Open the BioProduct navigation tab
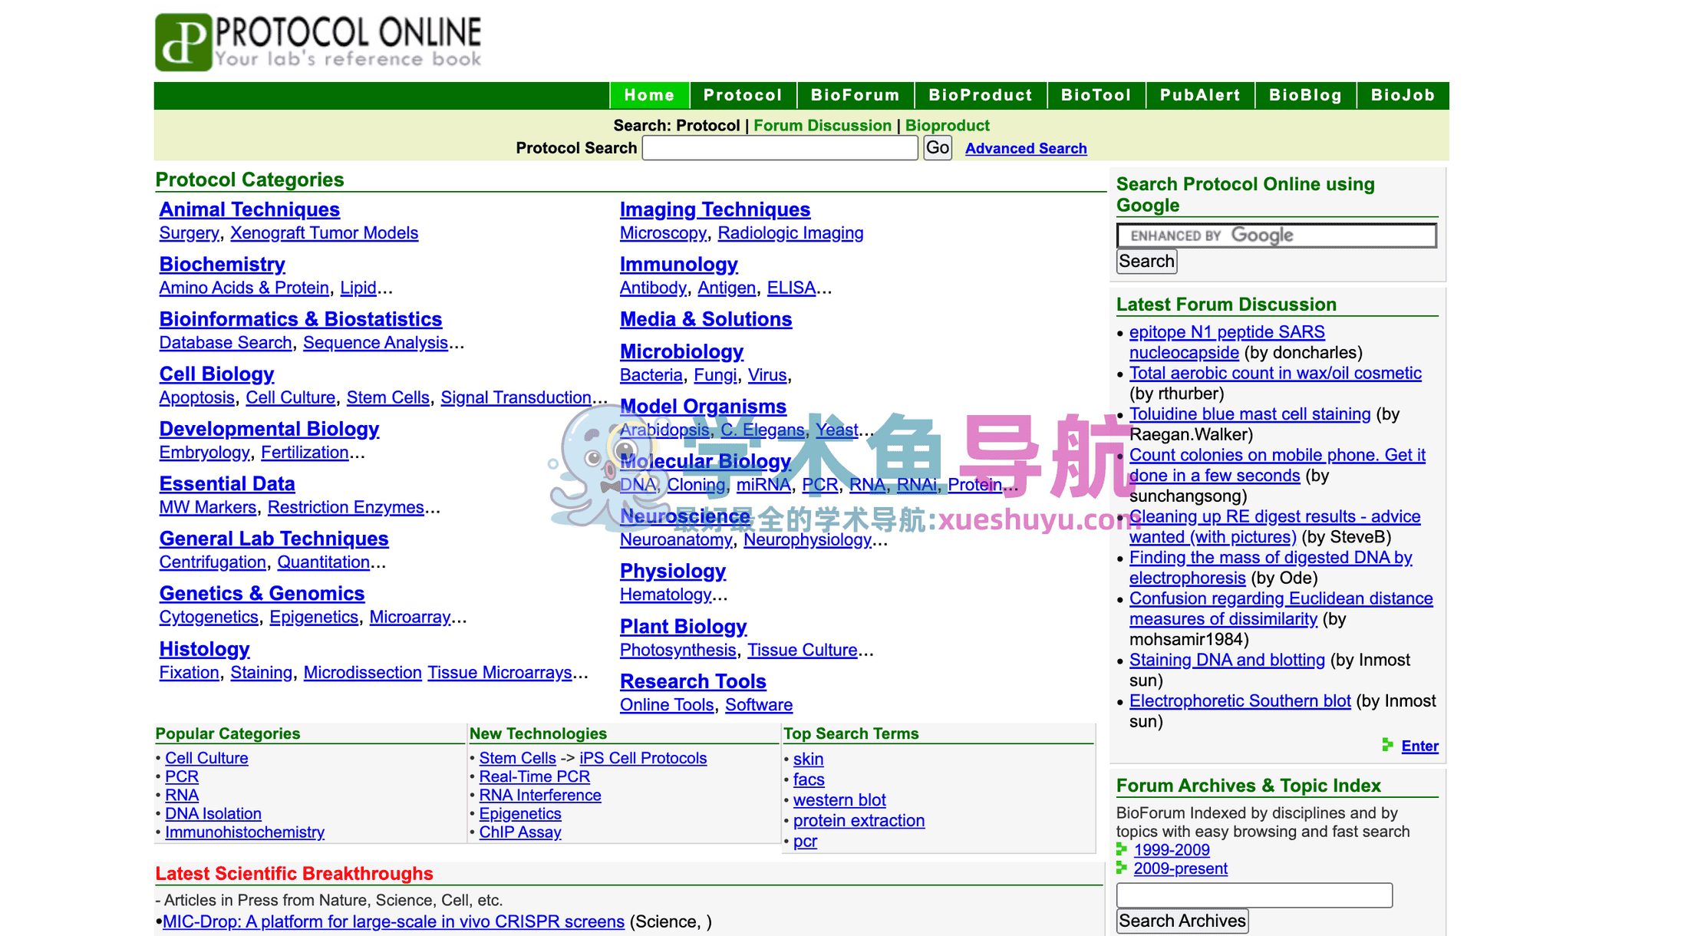Viewport: 1688px width, 936px height. click(980, 95)
